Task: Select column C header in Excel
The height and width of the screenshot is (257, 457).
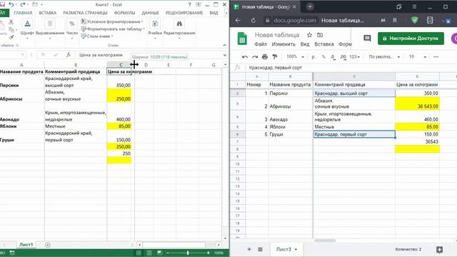Action: (121, 65)
